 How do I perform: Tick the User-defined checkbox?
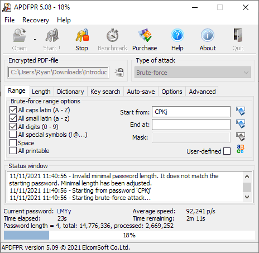227,151
